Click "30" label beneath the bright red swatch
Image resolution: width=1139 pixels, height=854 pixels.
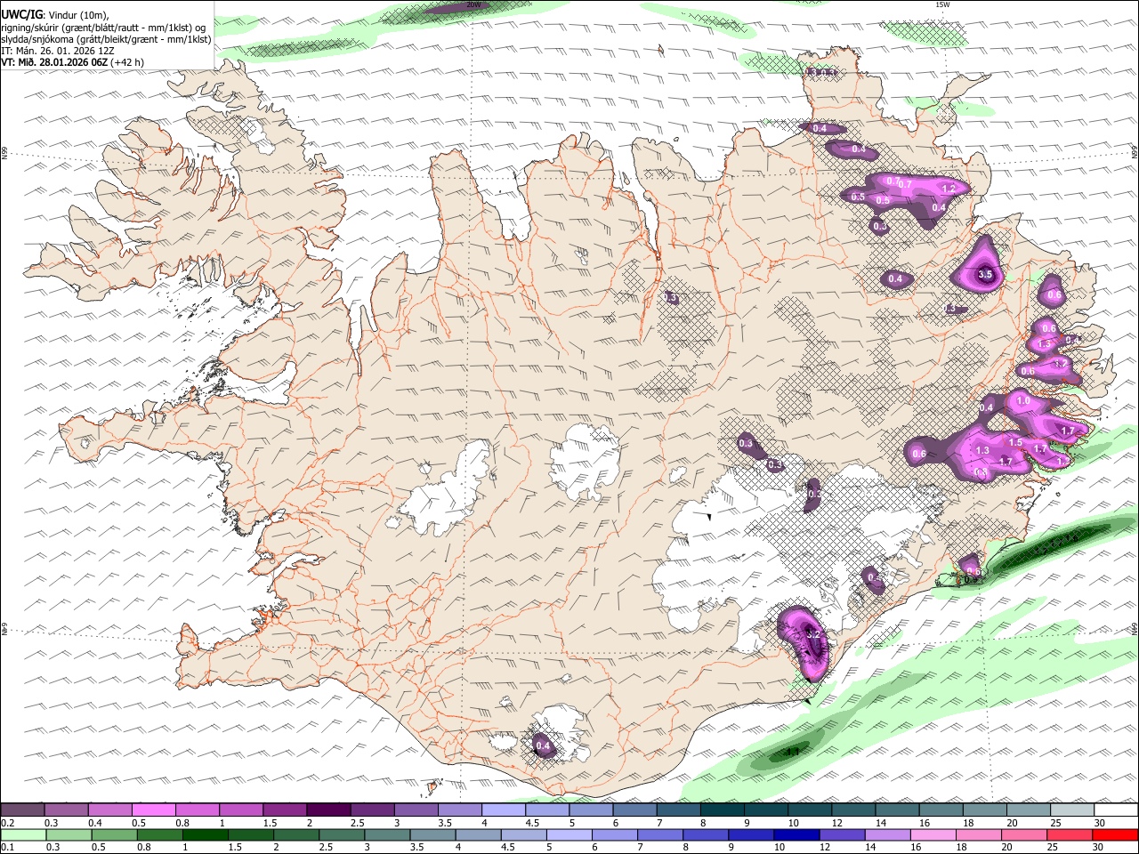(1100, 848)
